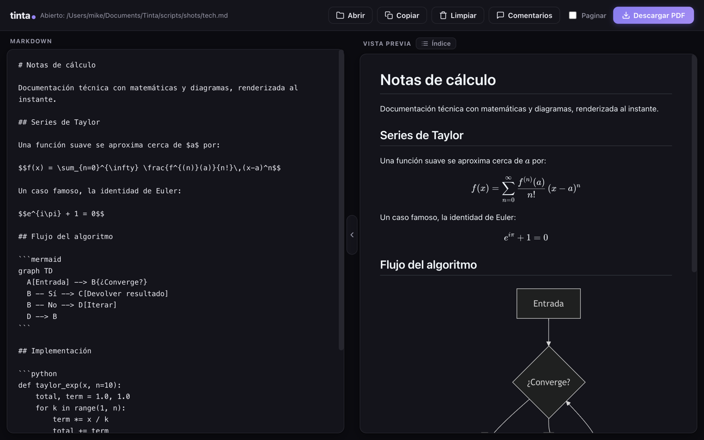The image size is (704, 440).
Task: Click the '# Notas de cálculo' line in the editor
Action: tap(57, 65)
